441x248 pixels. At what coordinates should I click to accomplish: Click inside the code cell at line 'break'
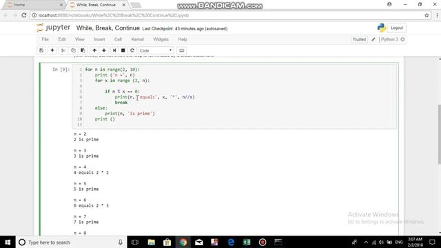[x=121, y=103]
